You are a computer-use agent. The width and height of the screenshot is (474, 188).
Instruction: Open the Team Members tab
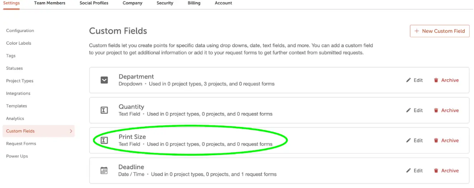pos(50,3)
